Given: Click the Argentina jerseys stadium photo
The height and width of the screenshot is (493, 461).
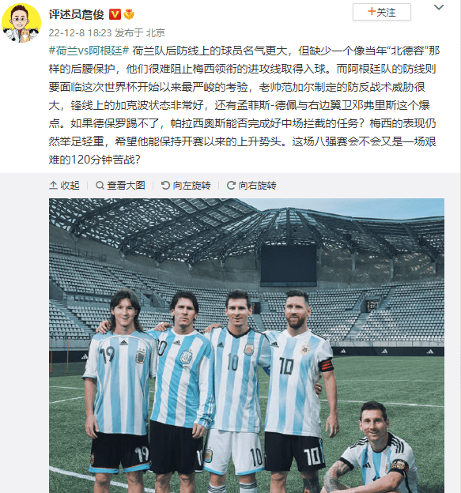Looking at the screenshot, I should (x=247, y=345).
